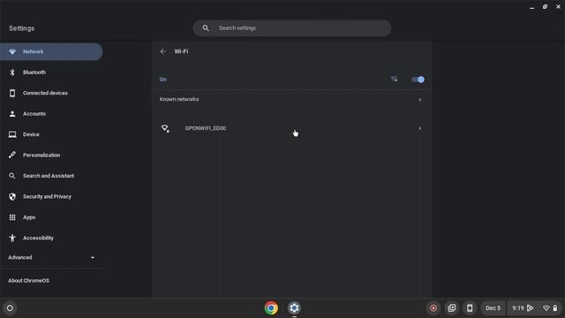Click the Advanced dropdown arrow
565x318 pixels.
click(x=93, y=258)
